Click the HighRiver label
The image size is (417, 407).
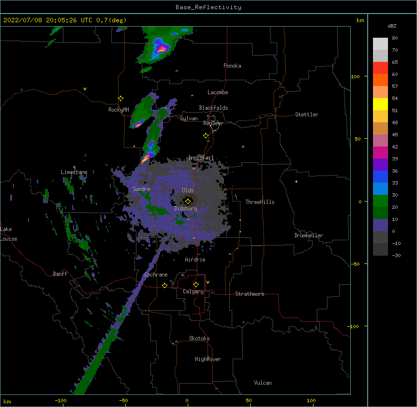click(x=208, y=359)
